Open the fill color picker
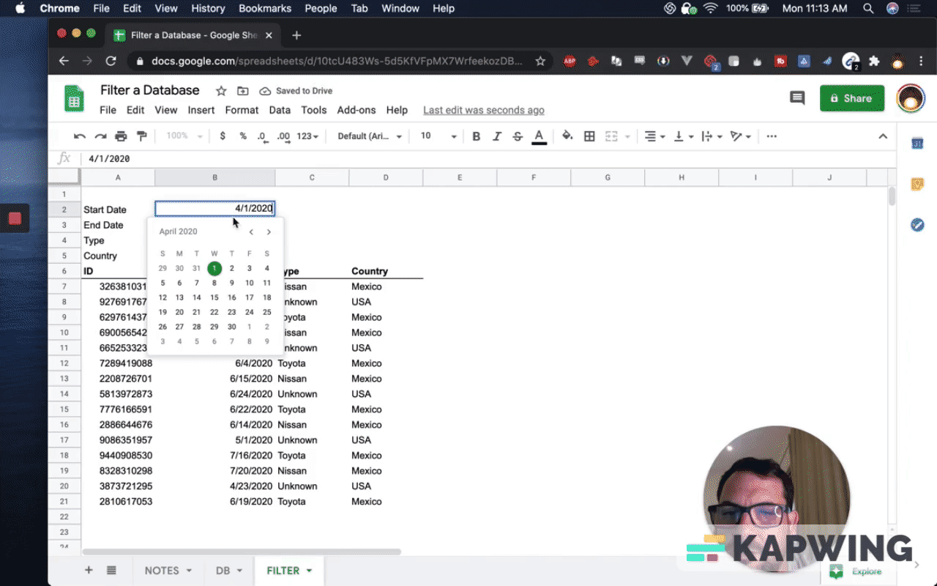This screenshot has width=937, height=586. (567, 136)
